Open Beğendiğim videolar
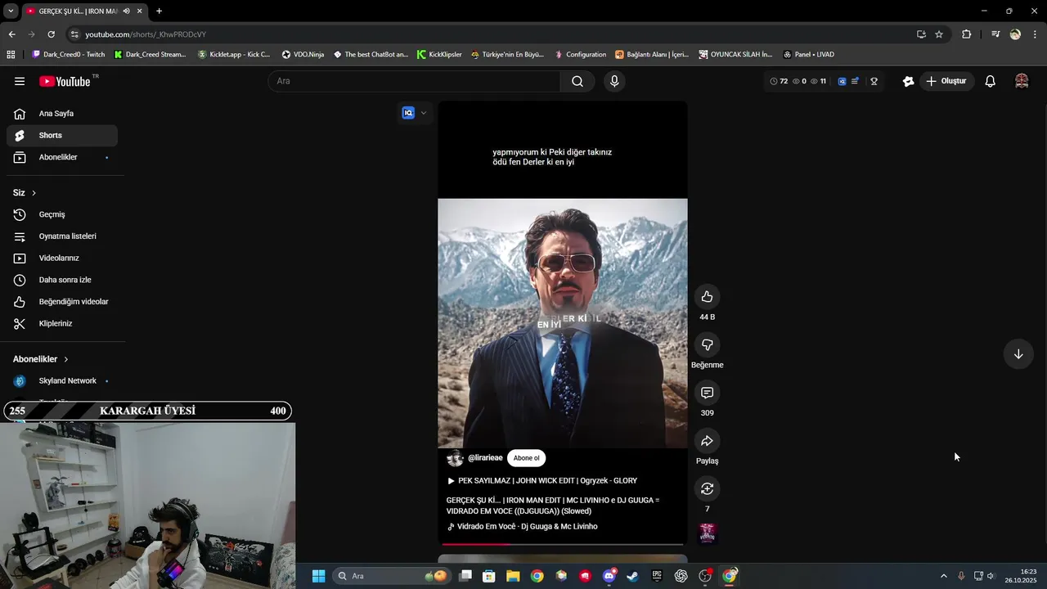The height and width of the screenshot is (589, 1047). tap(62, 302)
